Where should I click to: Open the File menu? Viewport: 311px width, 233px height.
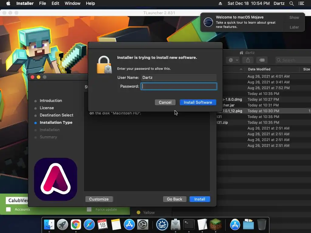(x=43, y=3)
